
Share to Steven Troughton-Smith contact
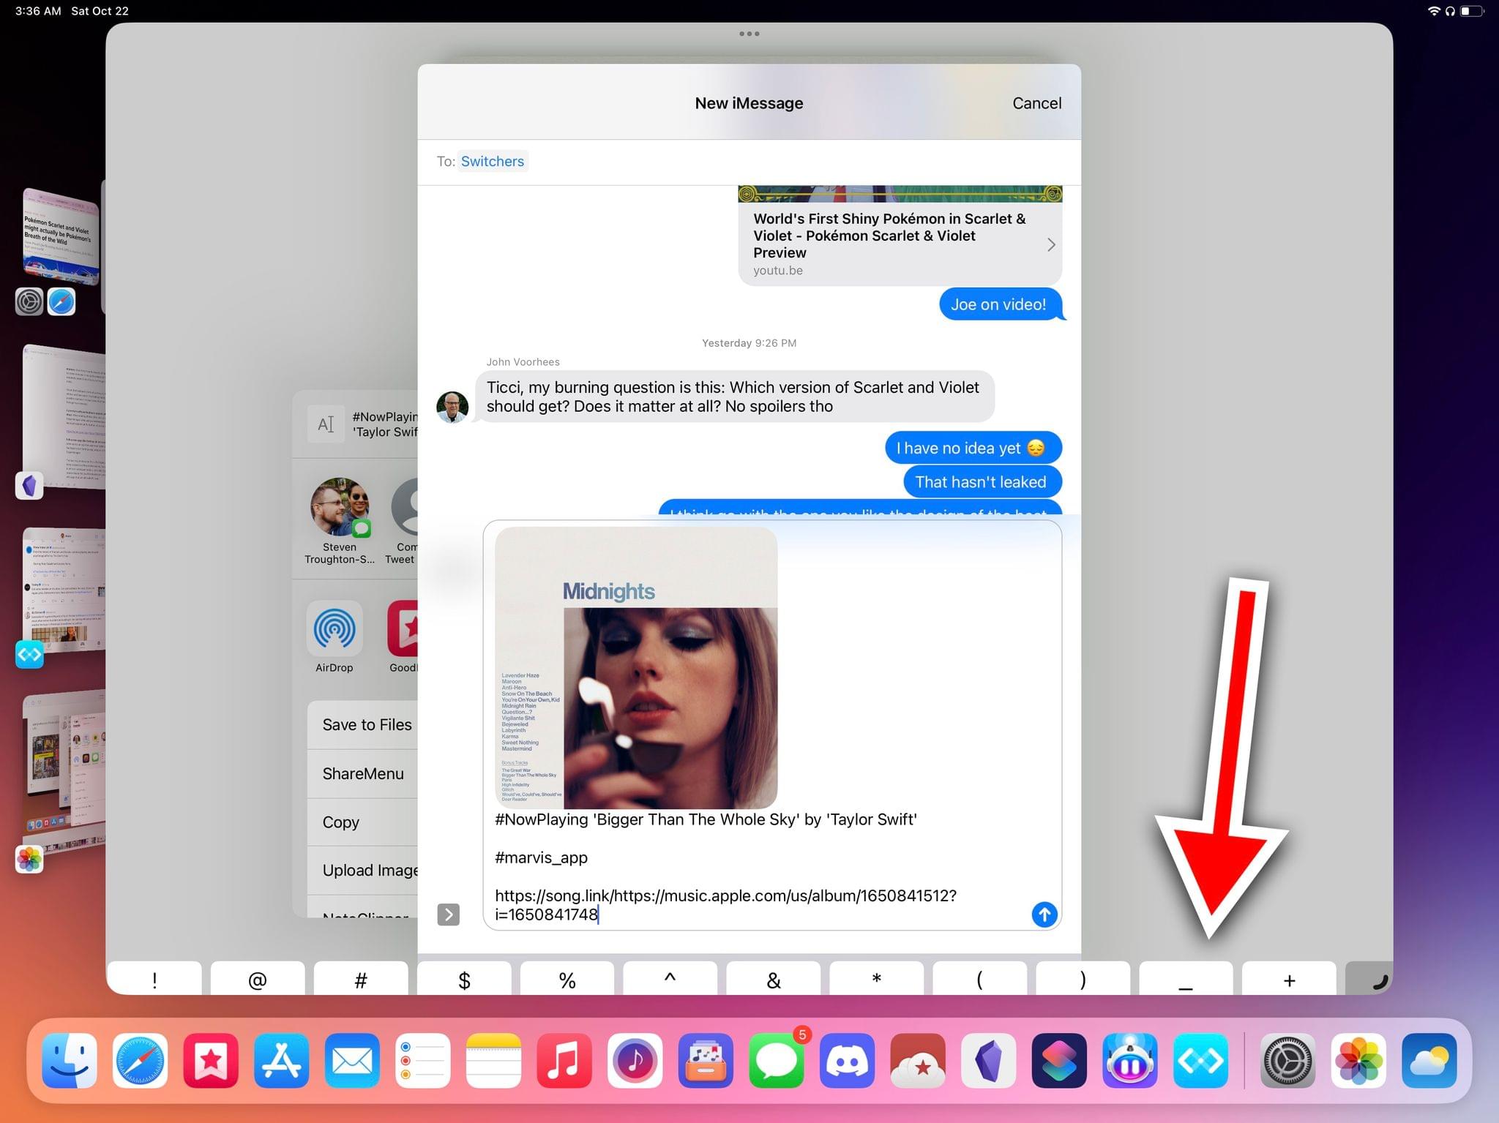[x=340, y=521]
